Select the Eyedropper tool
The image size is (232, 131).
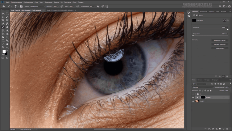click(x=3, y=24)
